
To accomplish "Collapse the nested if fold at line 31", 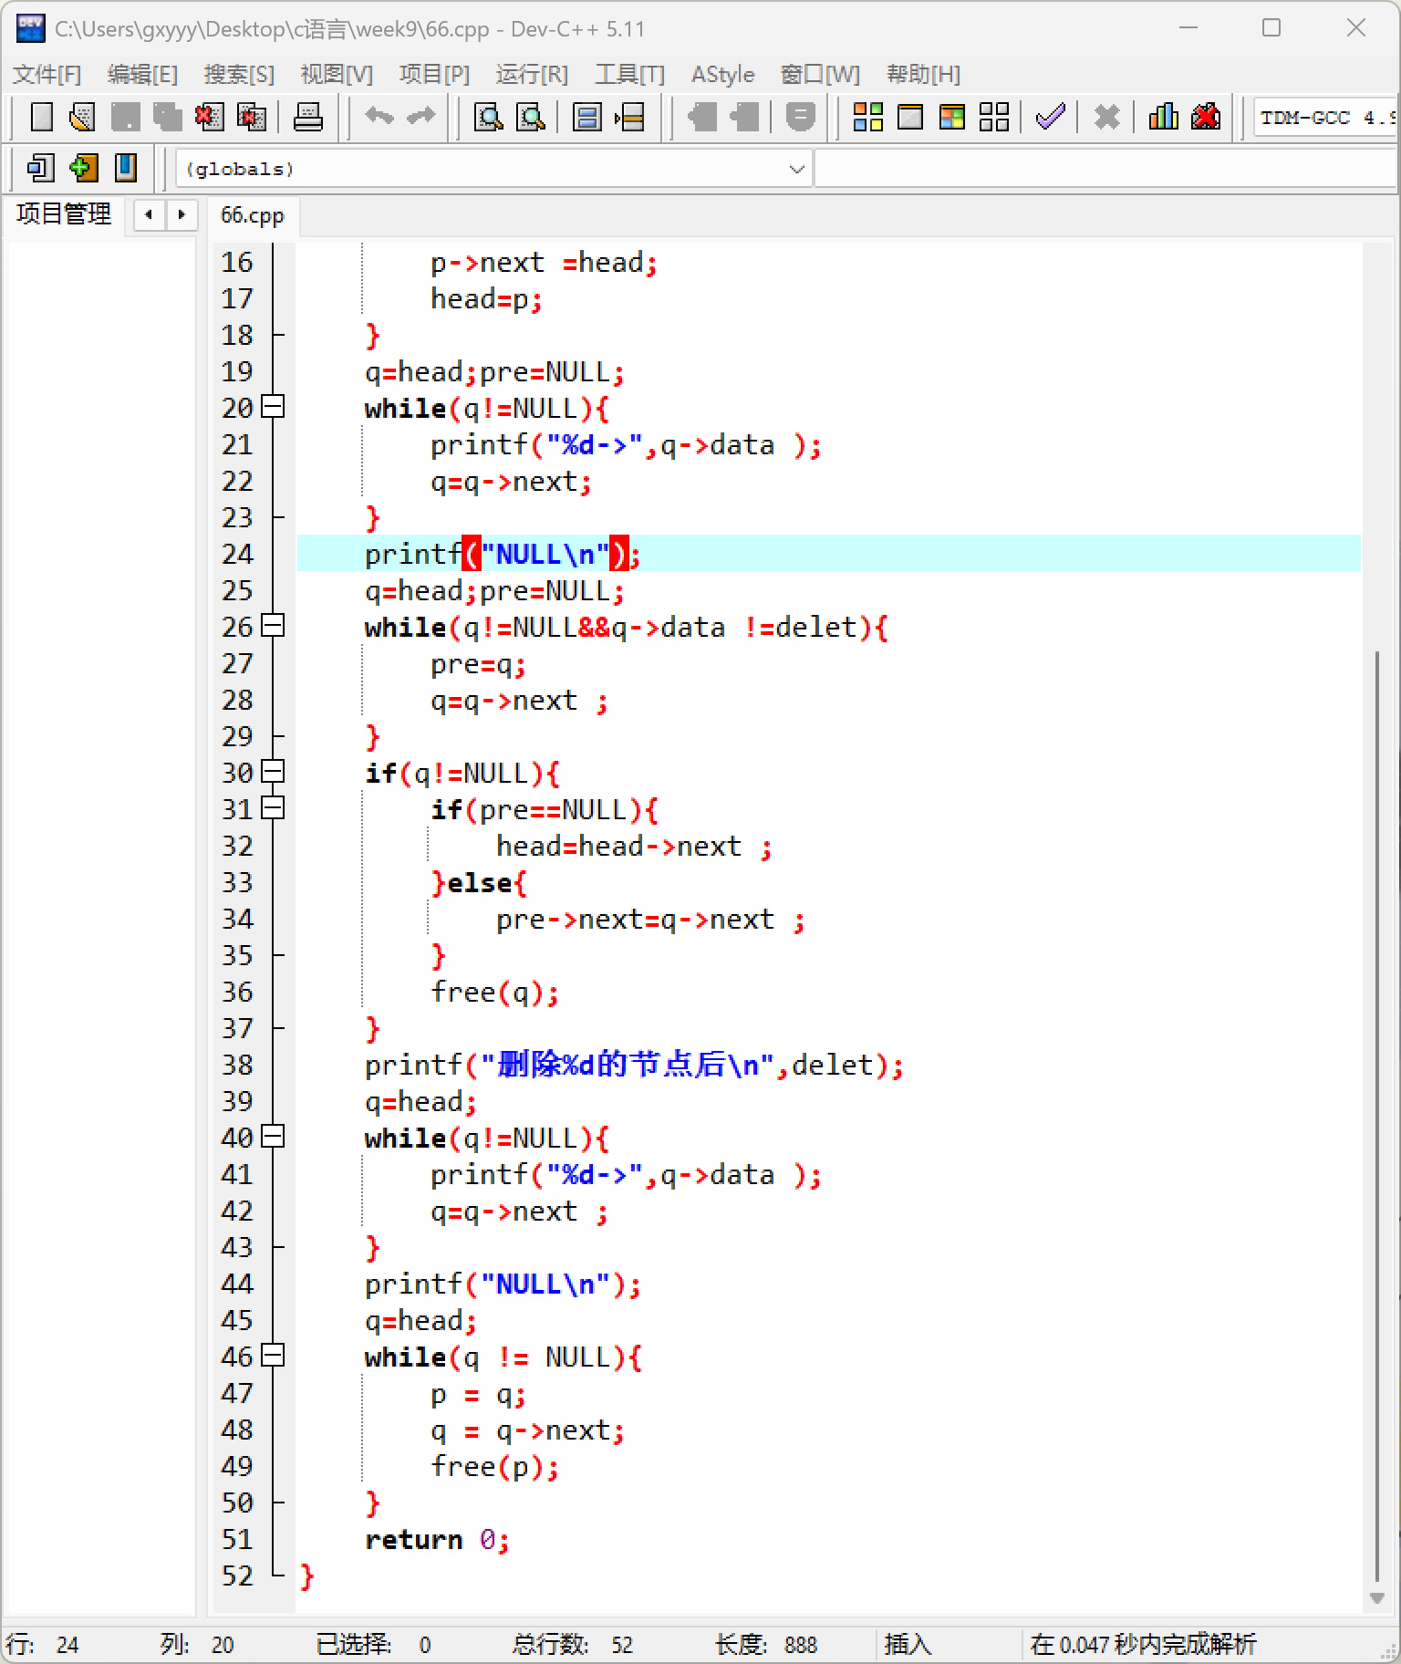I will 273,808.
